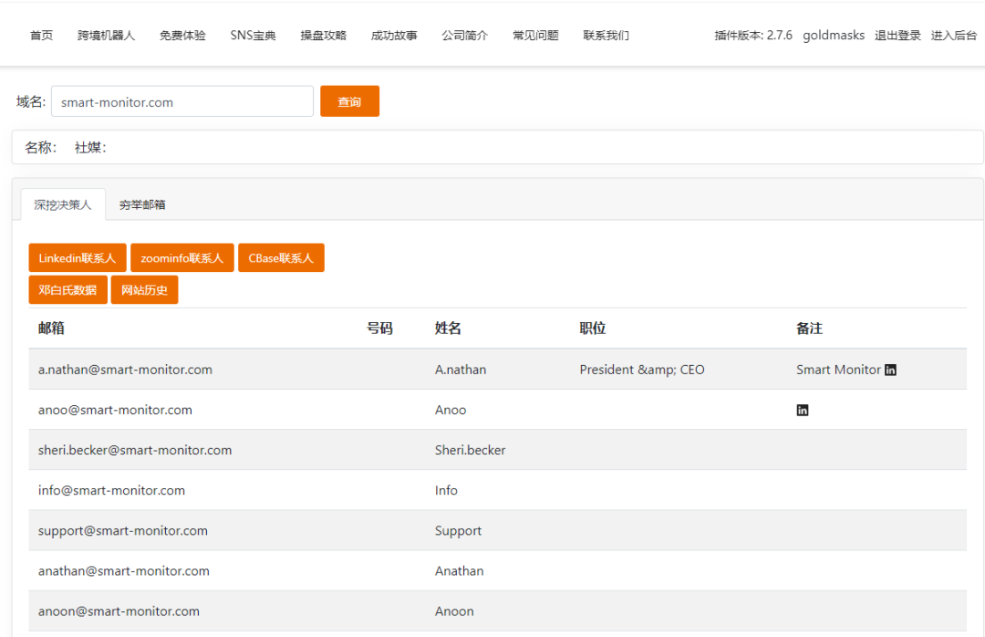Open 公司简介 menu item
Screen dimensions: 985x637
[465, 36]
